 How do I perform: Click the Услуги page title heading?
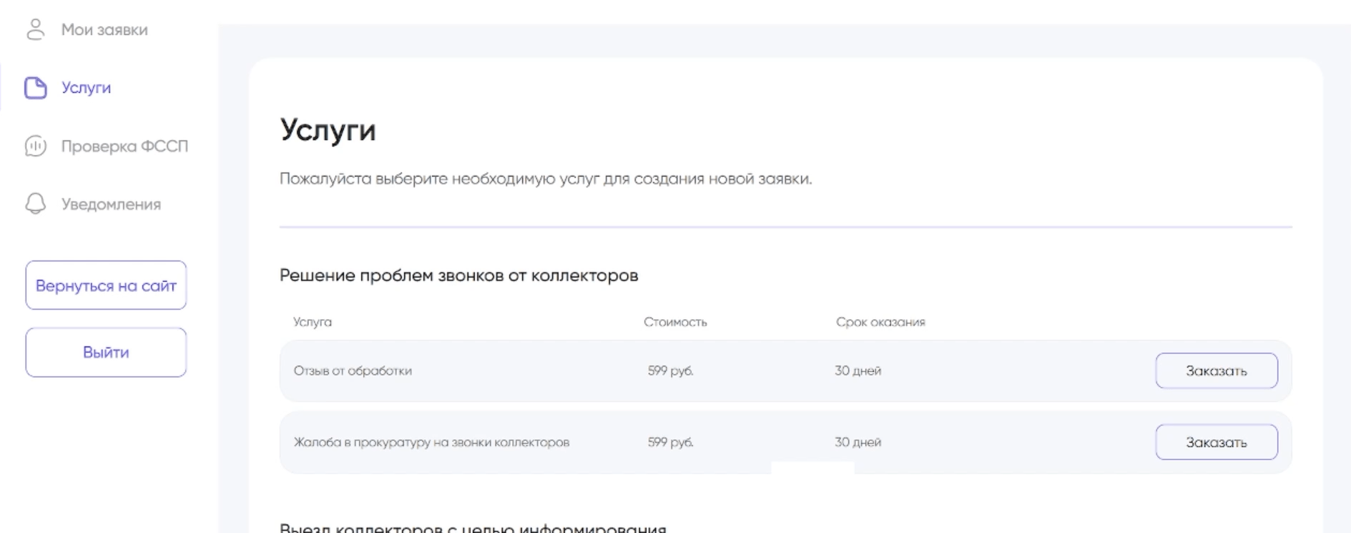click(328, 130)
